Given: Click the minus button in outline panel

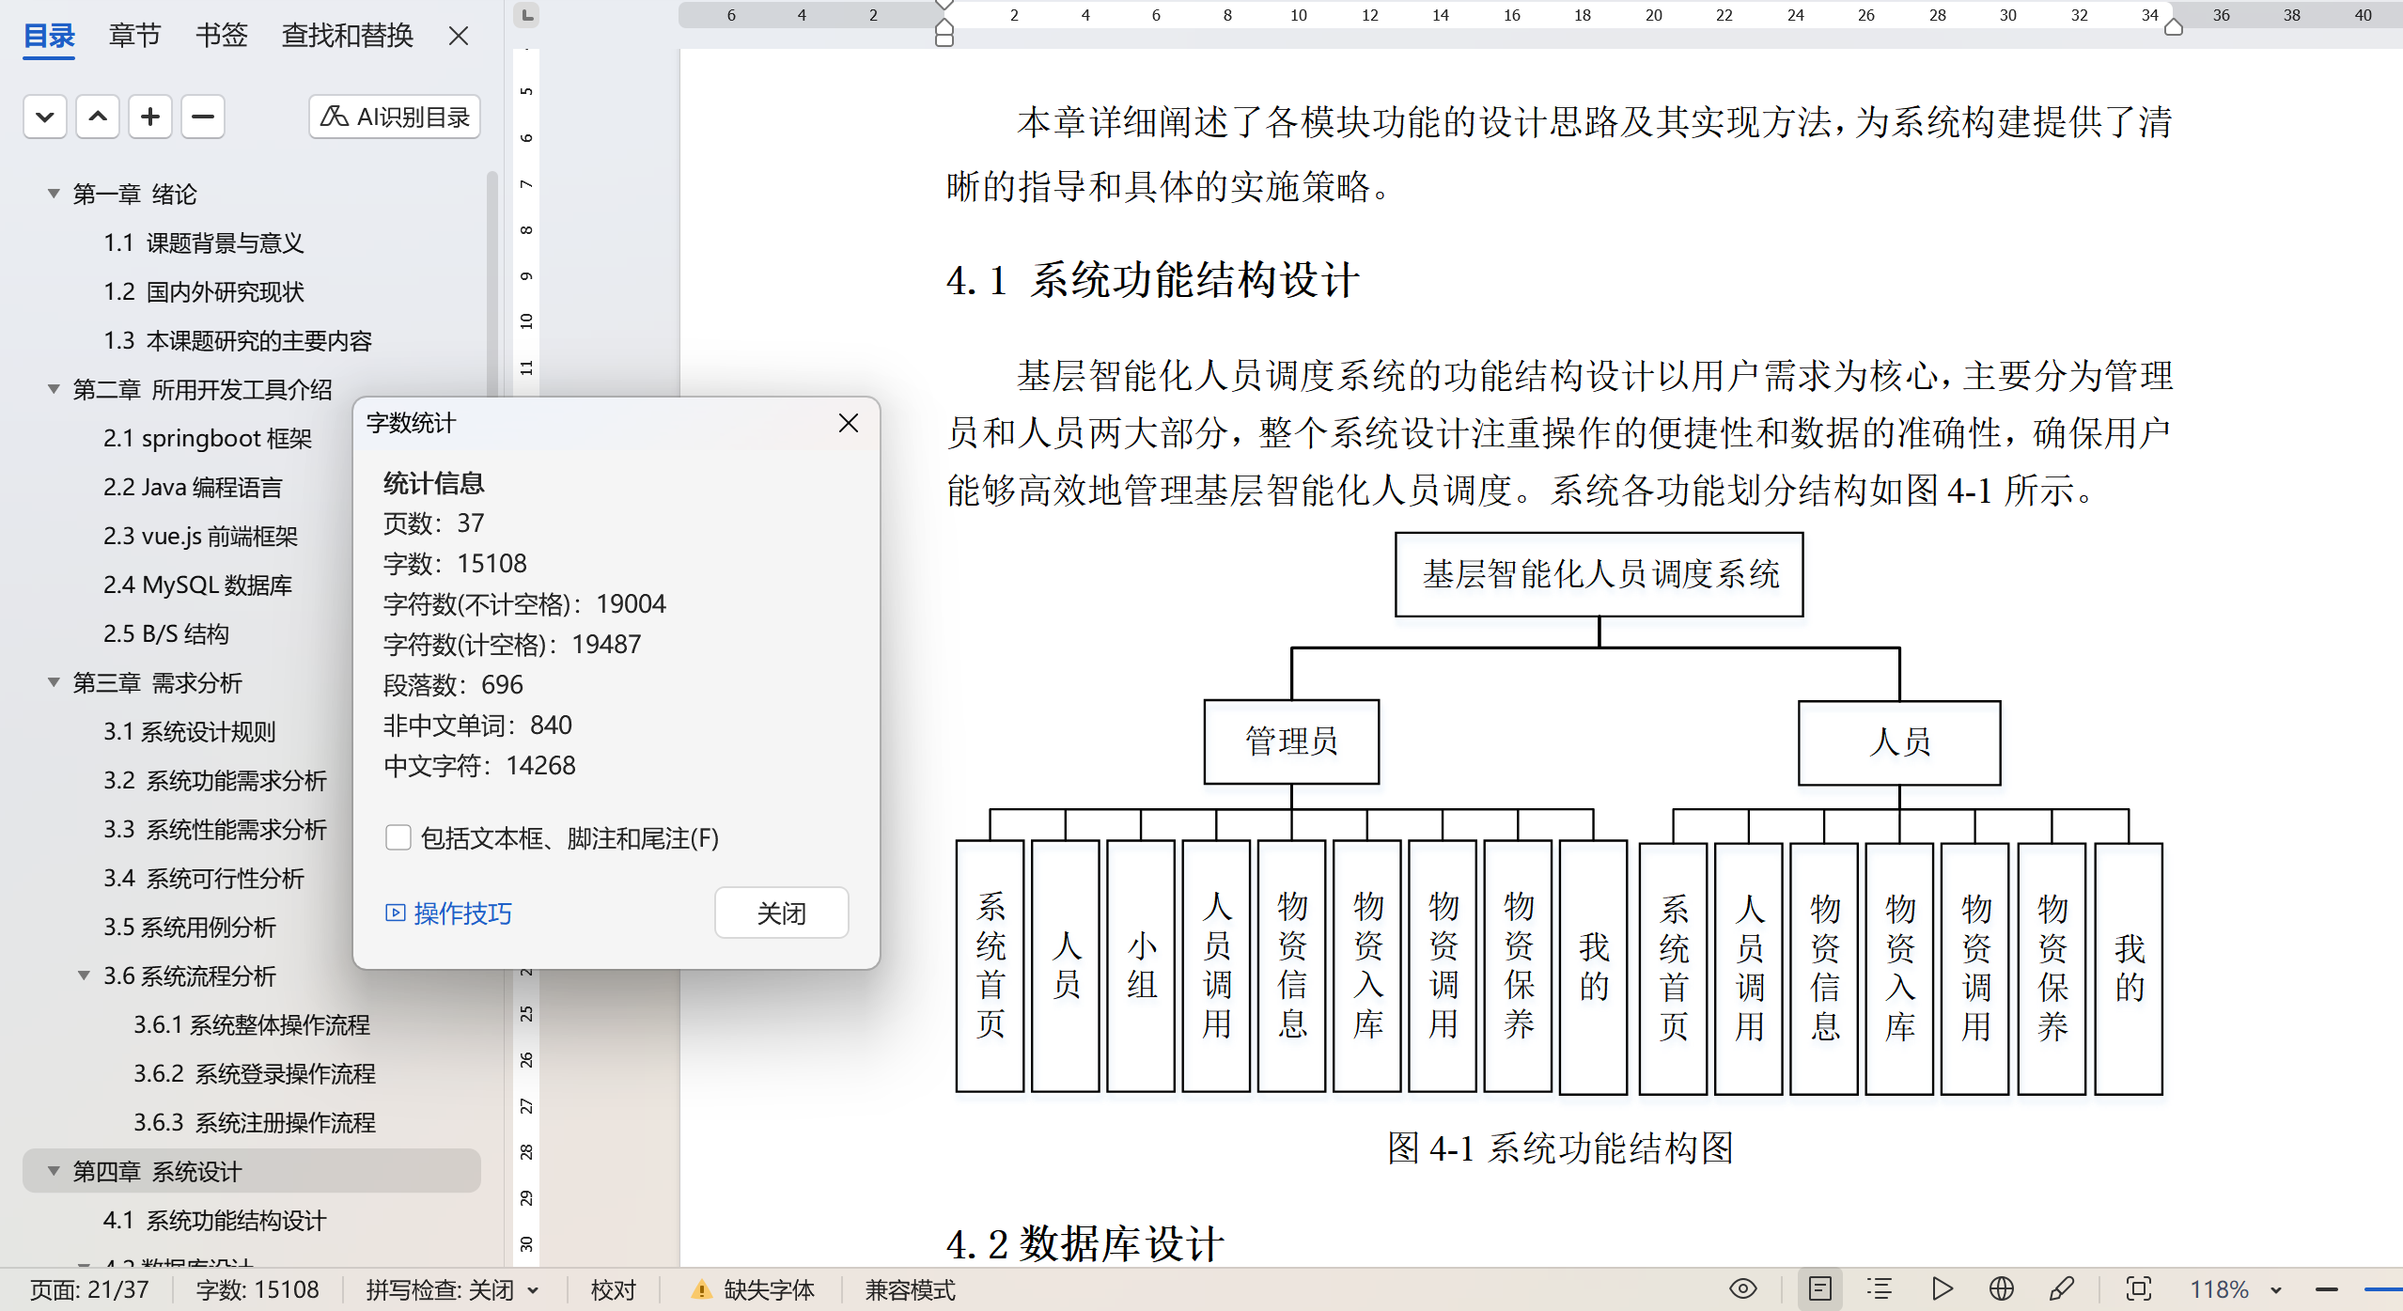Looking at the screenshot, I should coord(202,117).
